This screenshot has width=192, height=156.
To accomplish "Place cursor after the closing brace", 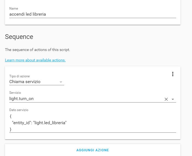I will pyautogui.click(x=12, y=129).
